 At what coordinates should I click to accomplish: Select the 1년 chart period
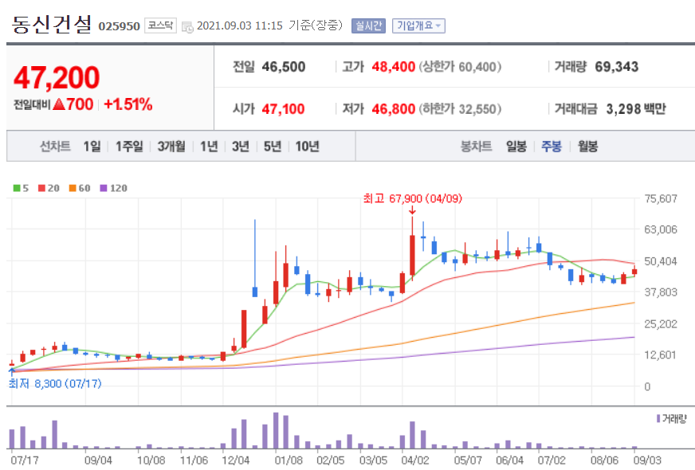coord(207,146)
